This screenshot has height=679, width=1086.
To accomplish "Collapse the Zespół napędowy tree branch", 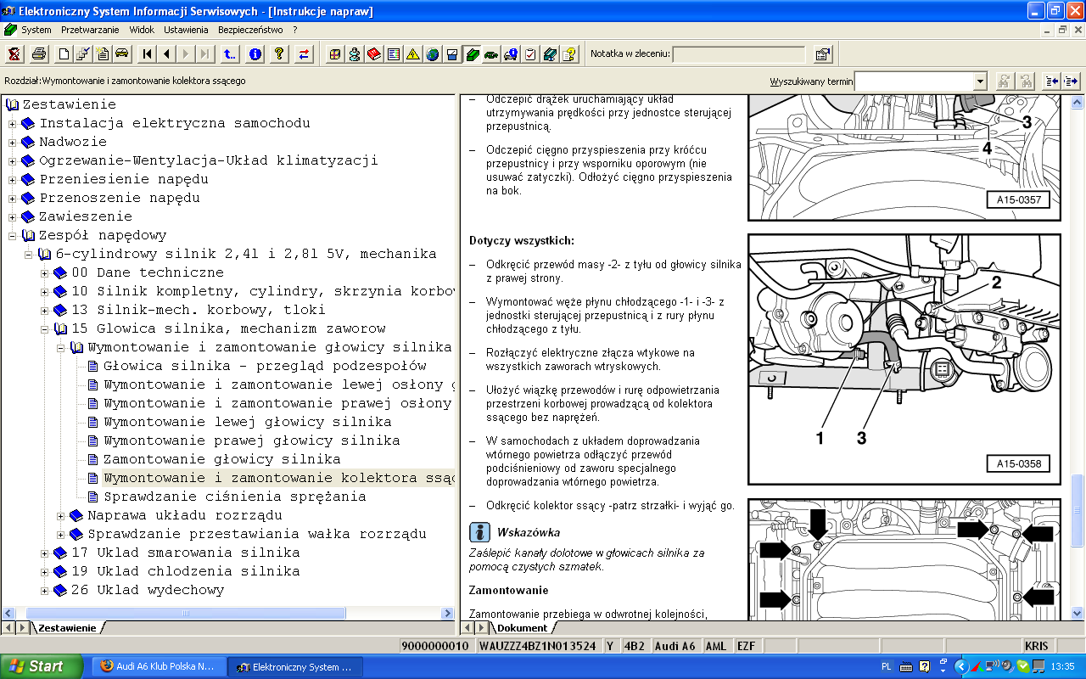I will point(13,235).
